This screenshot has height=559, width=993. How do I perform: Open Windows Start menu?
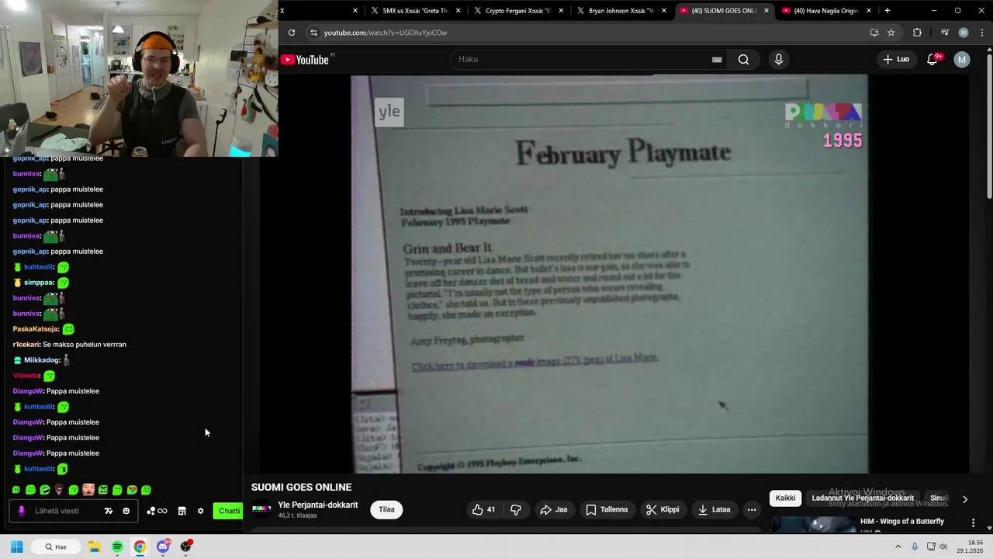(x=16, y=547)
